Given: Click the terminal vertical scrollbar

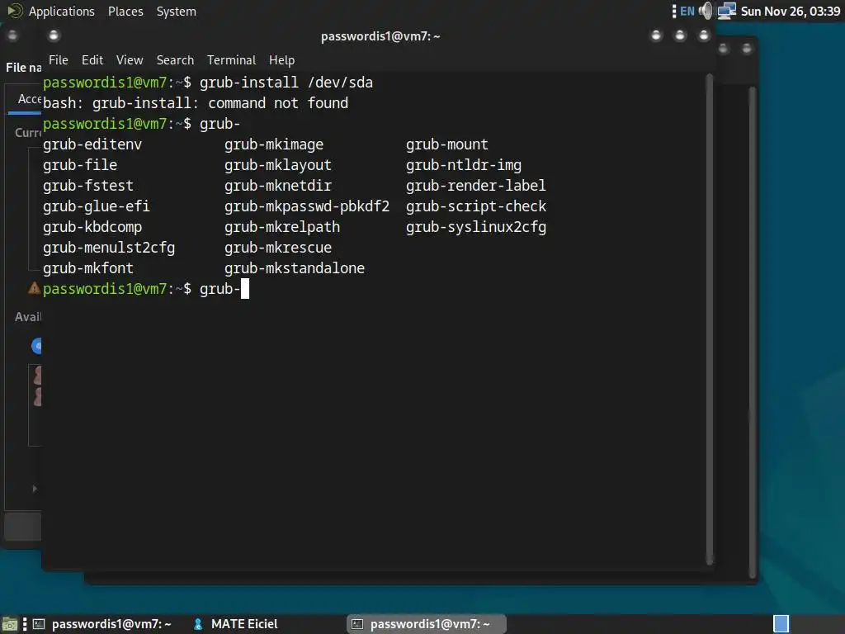Looking at the screenshot, I should click(x=709, y=319).
